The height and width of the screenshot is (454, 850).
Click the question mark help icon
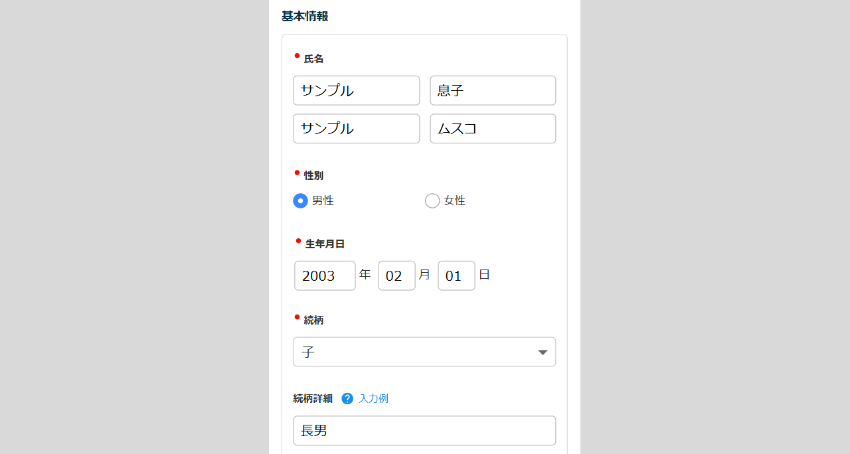click(347, 399)
